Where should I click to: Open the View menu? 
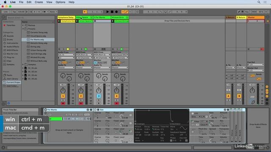click(x=49, y=2)
